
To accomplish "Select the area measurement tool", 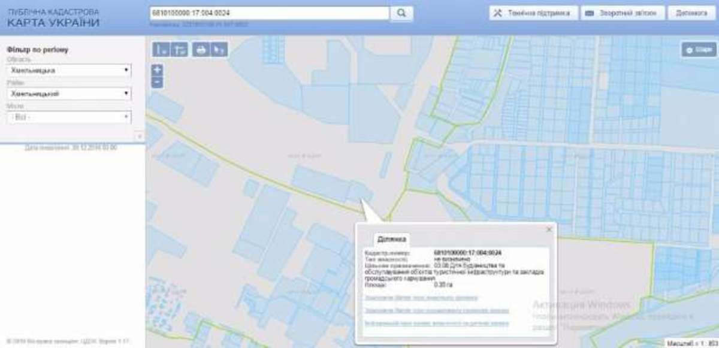I will tap(179, 50).
